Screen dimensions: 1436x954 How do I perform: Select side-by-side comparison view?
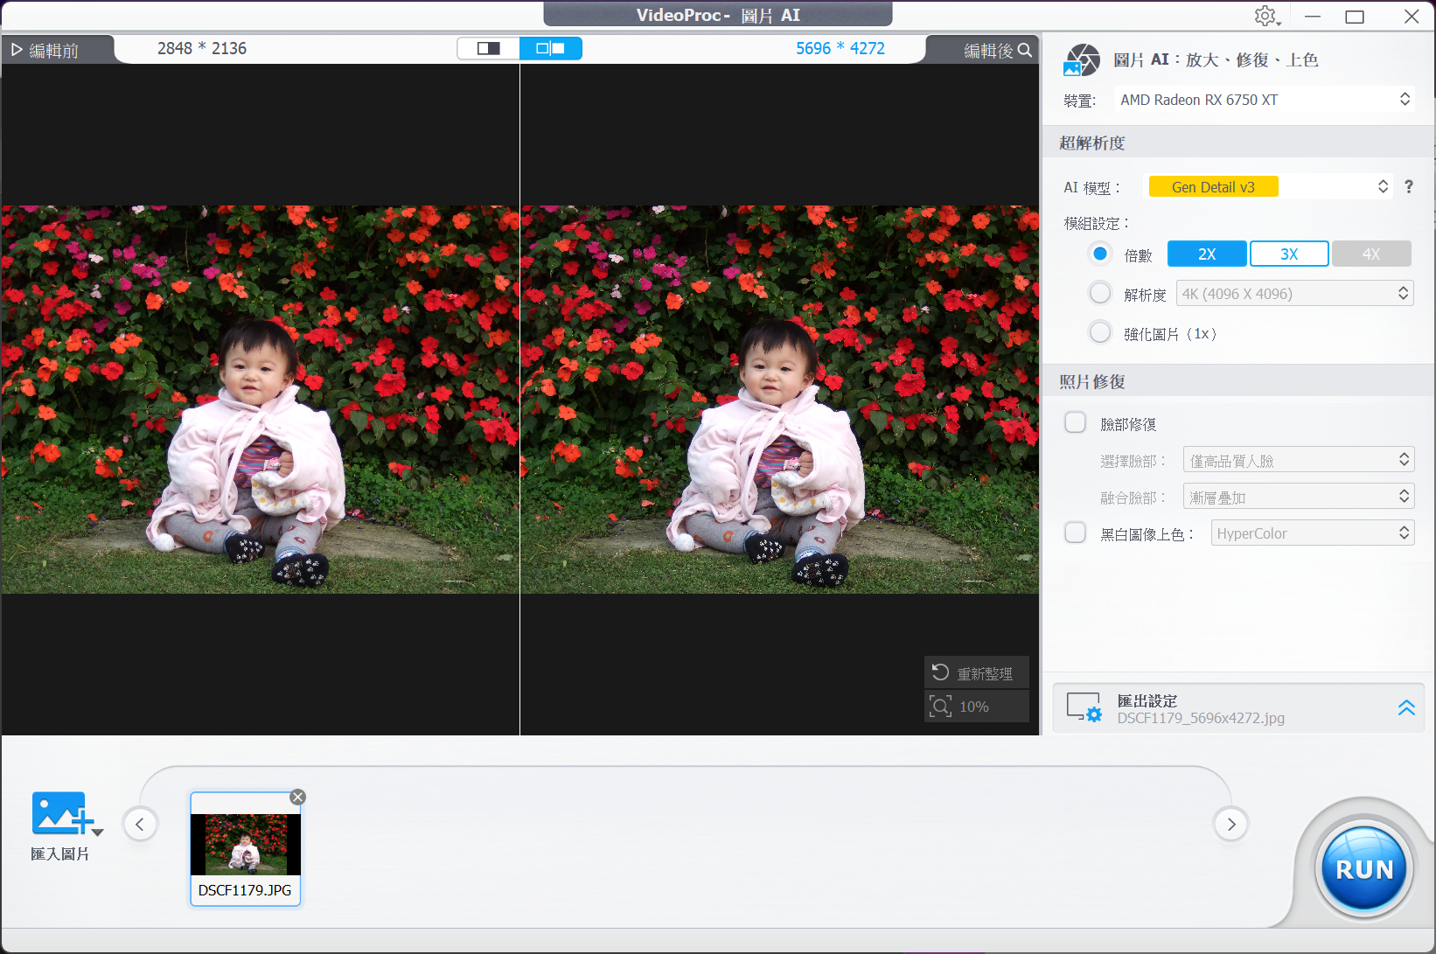coord(550,49)
